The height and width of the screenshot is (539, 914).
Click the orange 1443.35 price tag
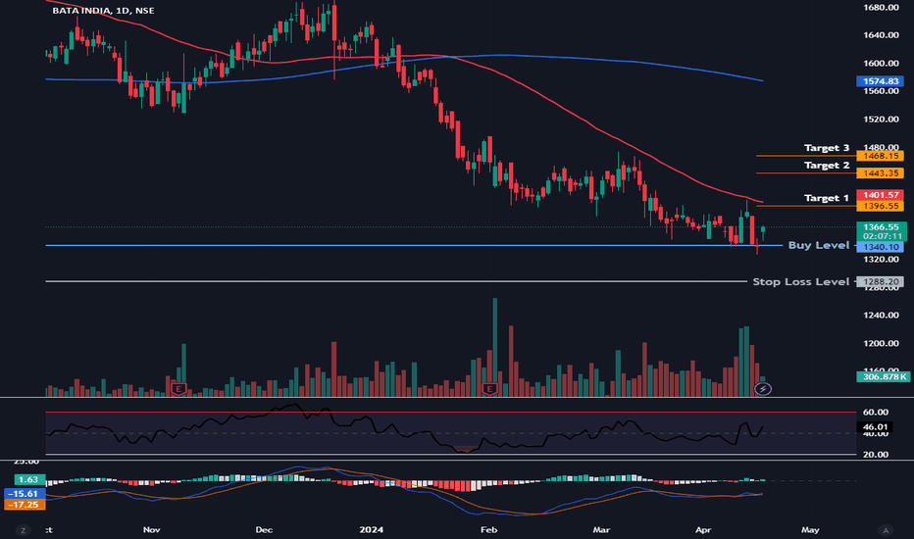pos(881,173)
